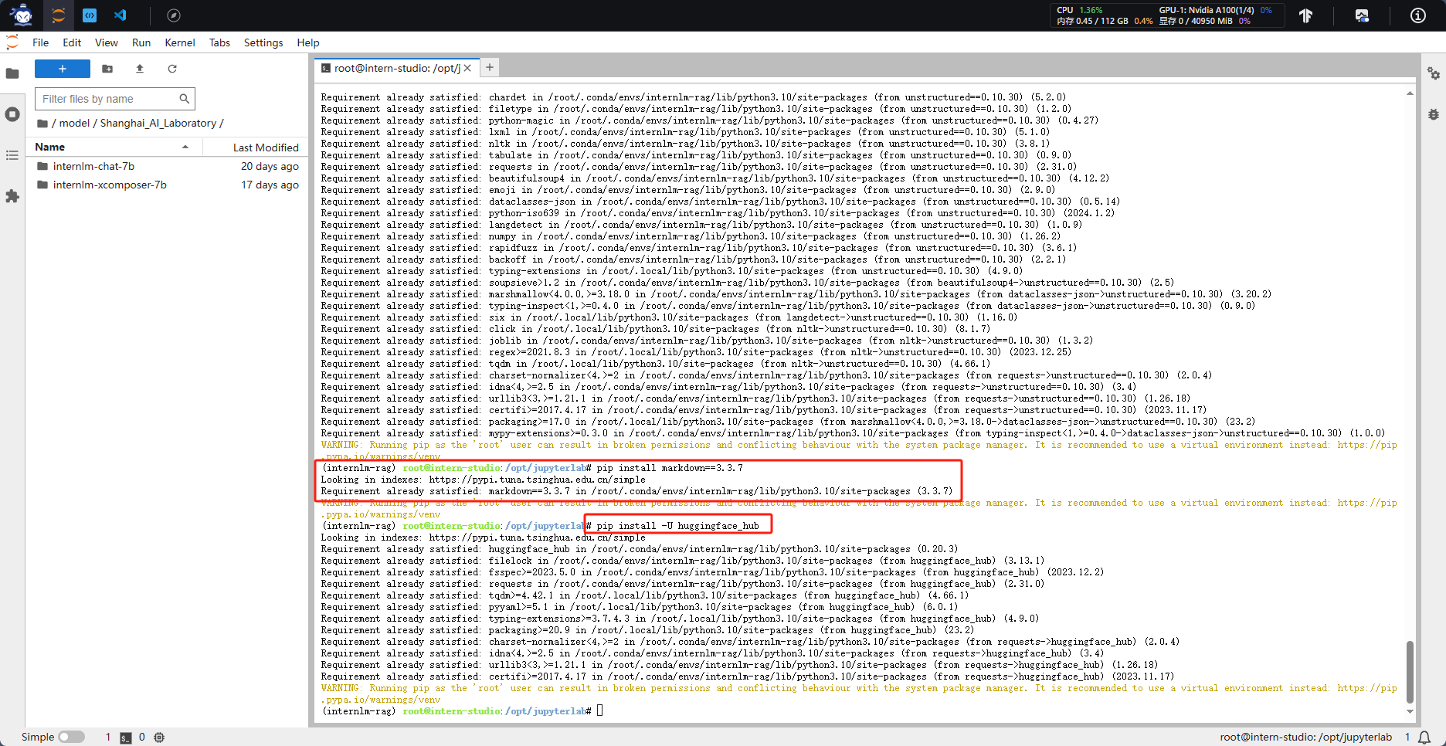
Task: Add a new tab with the plus button
Action: click(490, 67)
